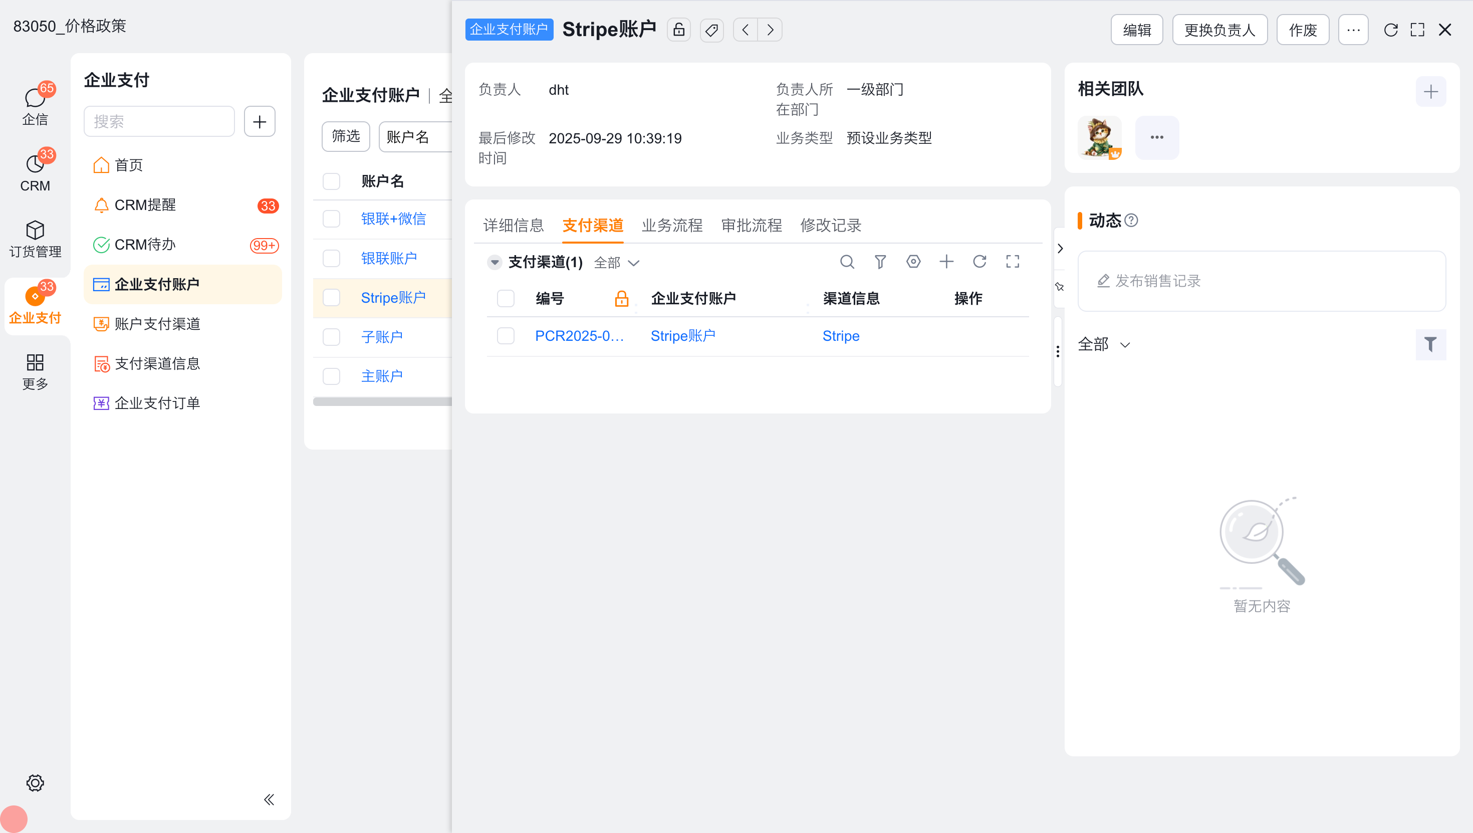Click search icon in 支付渠道 toolbar
Image resolution: width=1473 pixels, height=833 pixels.
click(847, 262)
